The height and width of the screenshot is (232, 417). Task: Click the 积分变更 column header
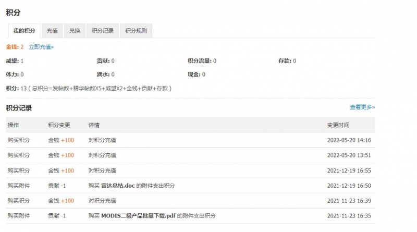click(x=59, y=125)
